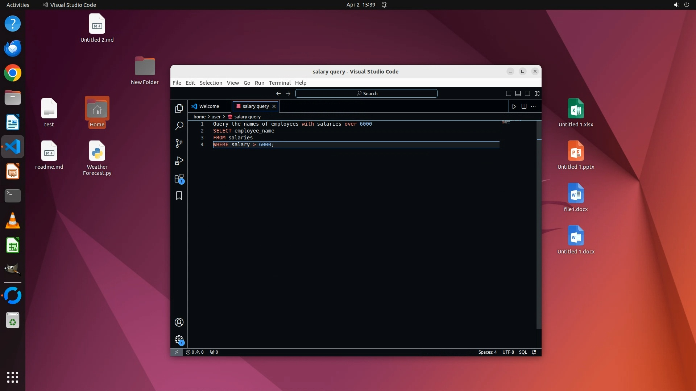Open the Terminal menu

pos(279,83)
